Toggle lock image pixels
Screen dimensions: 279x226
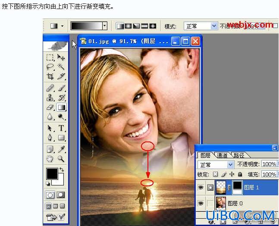(224, 174)
